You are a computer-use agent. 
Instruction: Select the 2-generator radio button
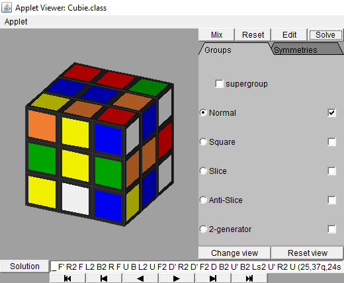203,229
